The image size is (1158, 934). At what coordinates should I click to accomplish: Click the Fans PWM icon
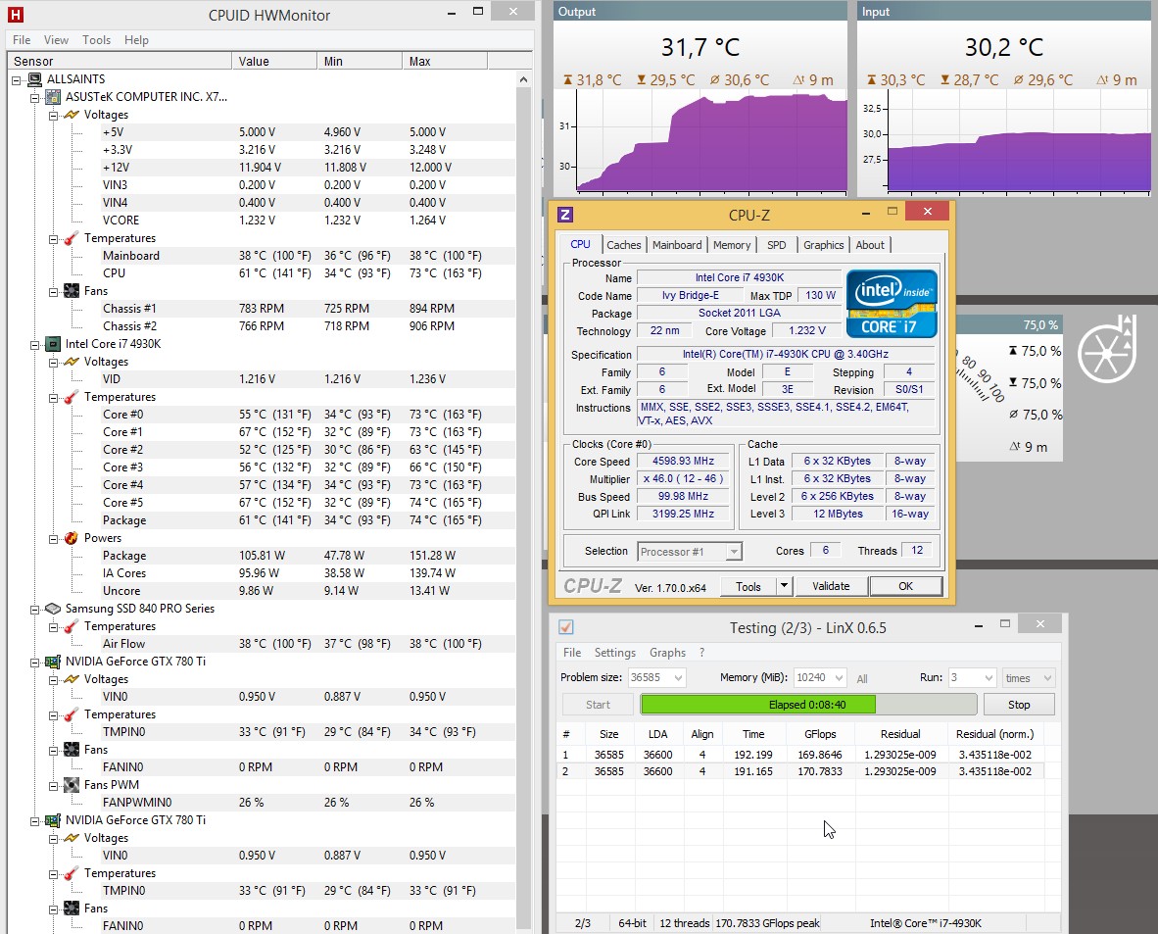71,785
